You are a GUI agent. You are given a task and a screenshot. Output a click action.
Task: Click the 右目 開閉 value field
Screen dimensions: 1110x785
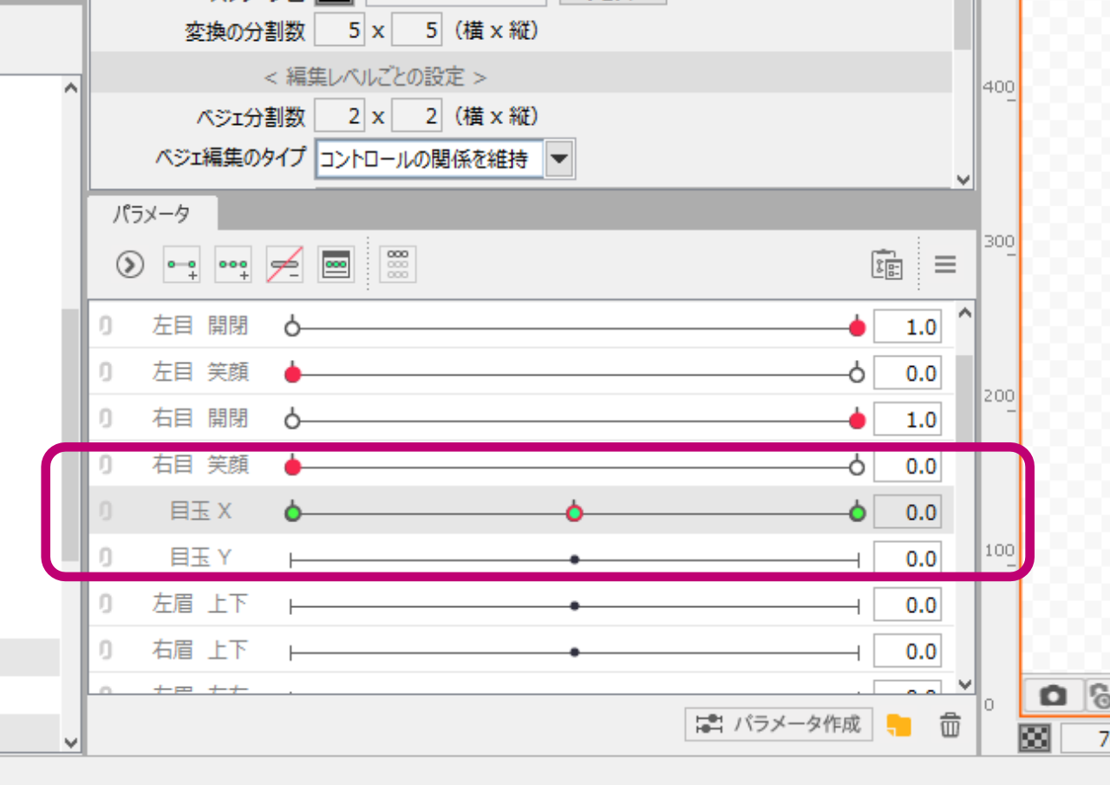coord(908,420)
